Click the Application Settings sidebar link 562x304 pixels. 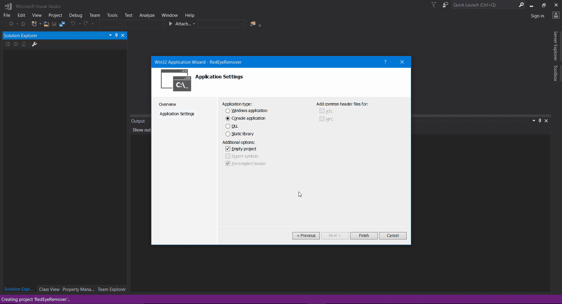(177, 114)
